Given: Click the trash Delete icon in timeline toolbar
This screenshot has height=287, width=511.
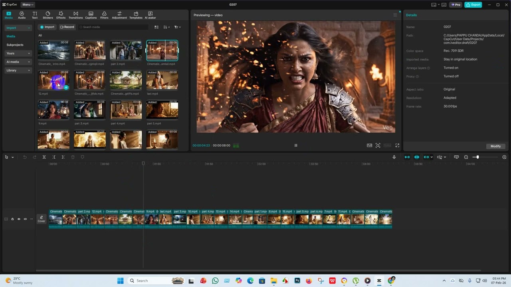Looking at the screenshot, I should 73,157.
